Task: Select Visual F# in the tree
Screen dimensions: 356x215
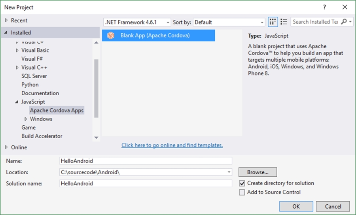Action: tap(32, 59)
